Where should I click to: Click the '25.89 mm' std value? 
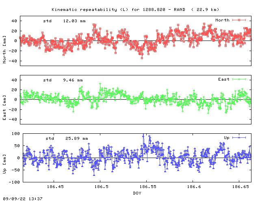point(77,139)
